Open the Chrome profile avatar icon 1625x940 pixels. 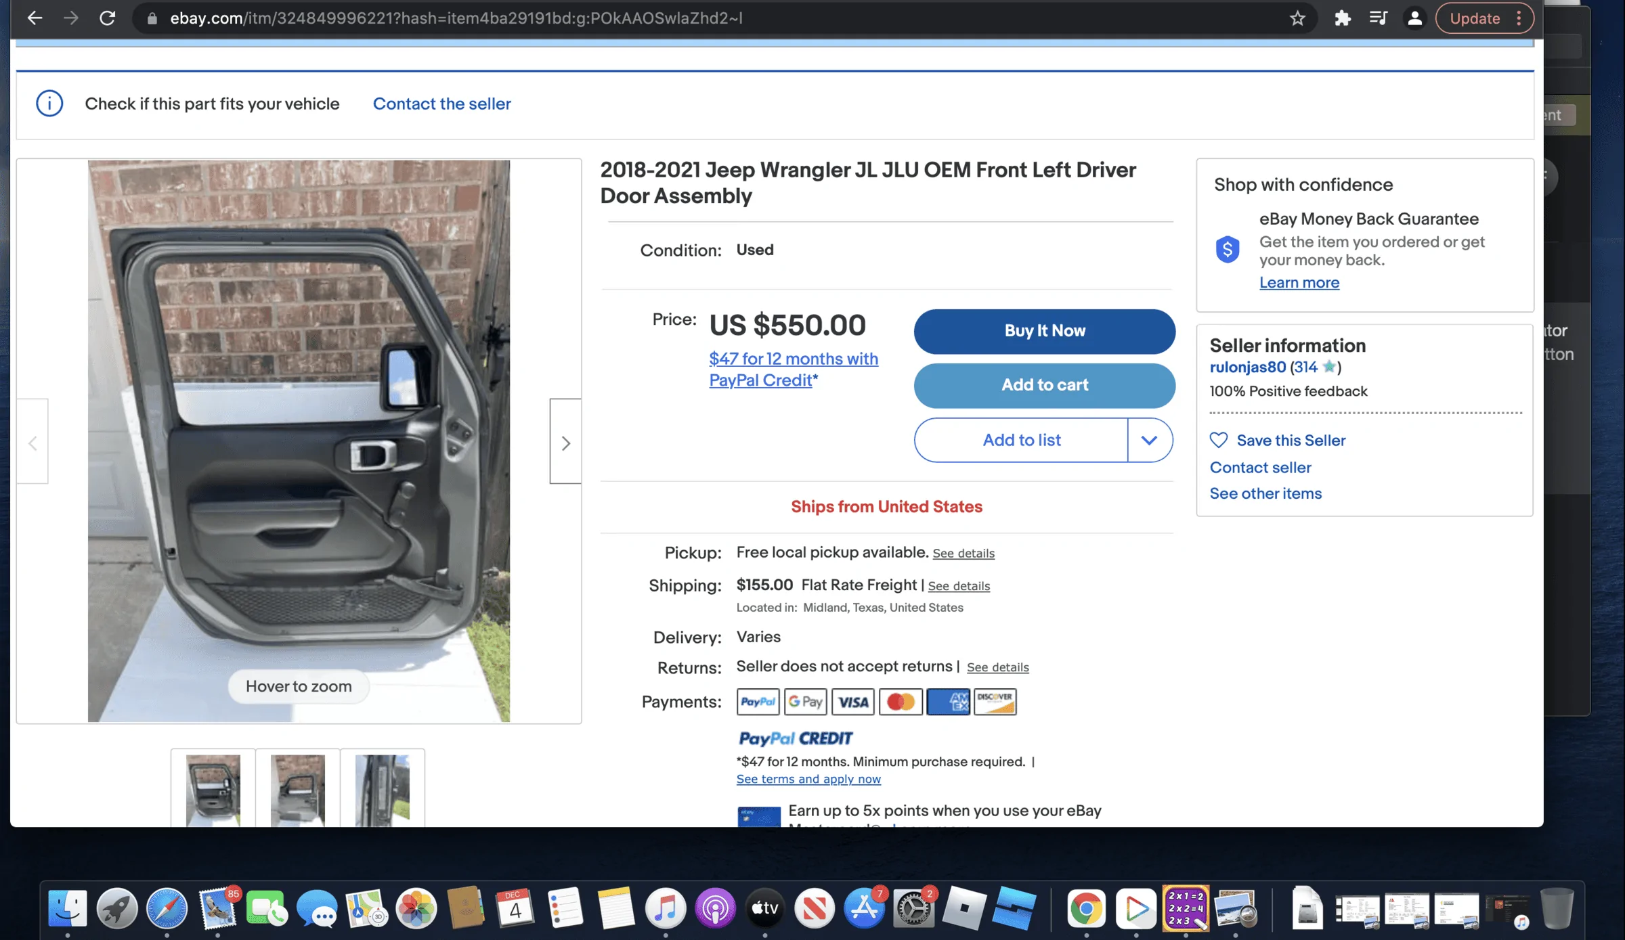pyautogui.click(x=1414, y=18)
